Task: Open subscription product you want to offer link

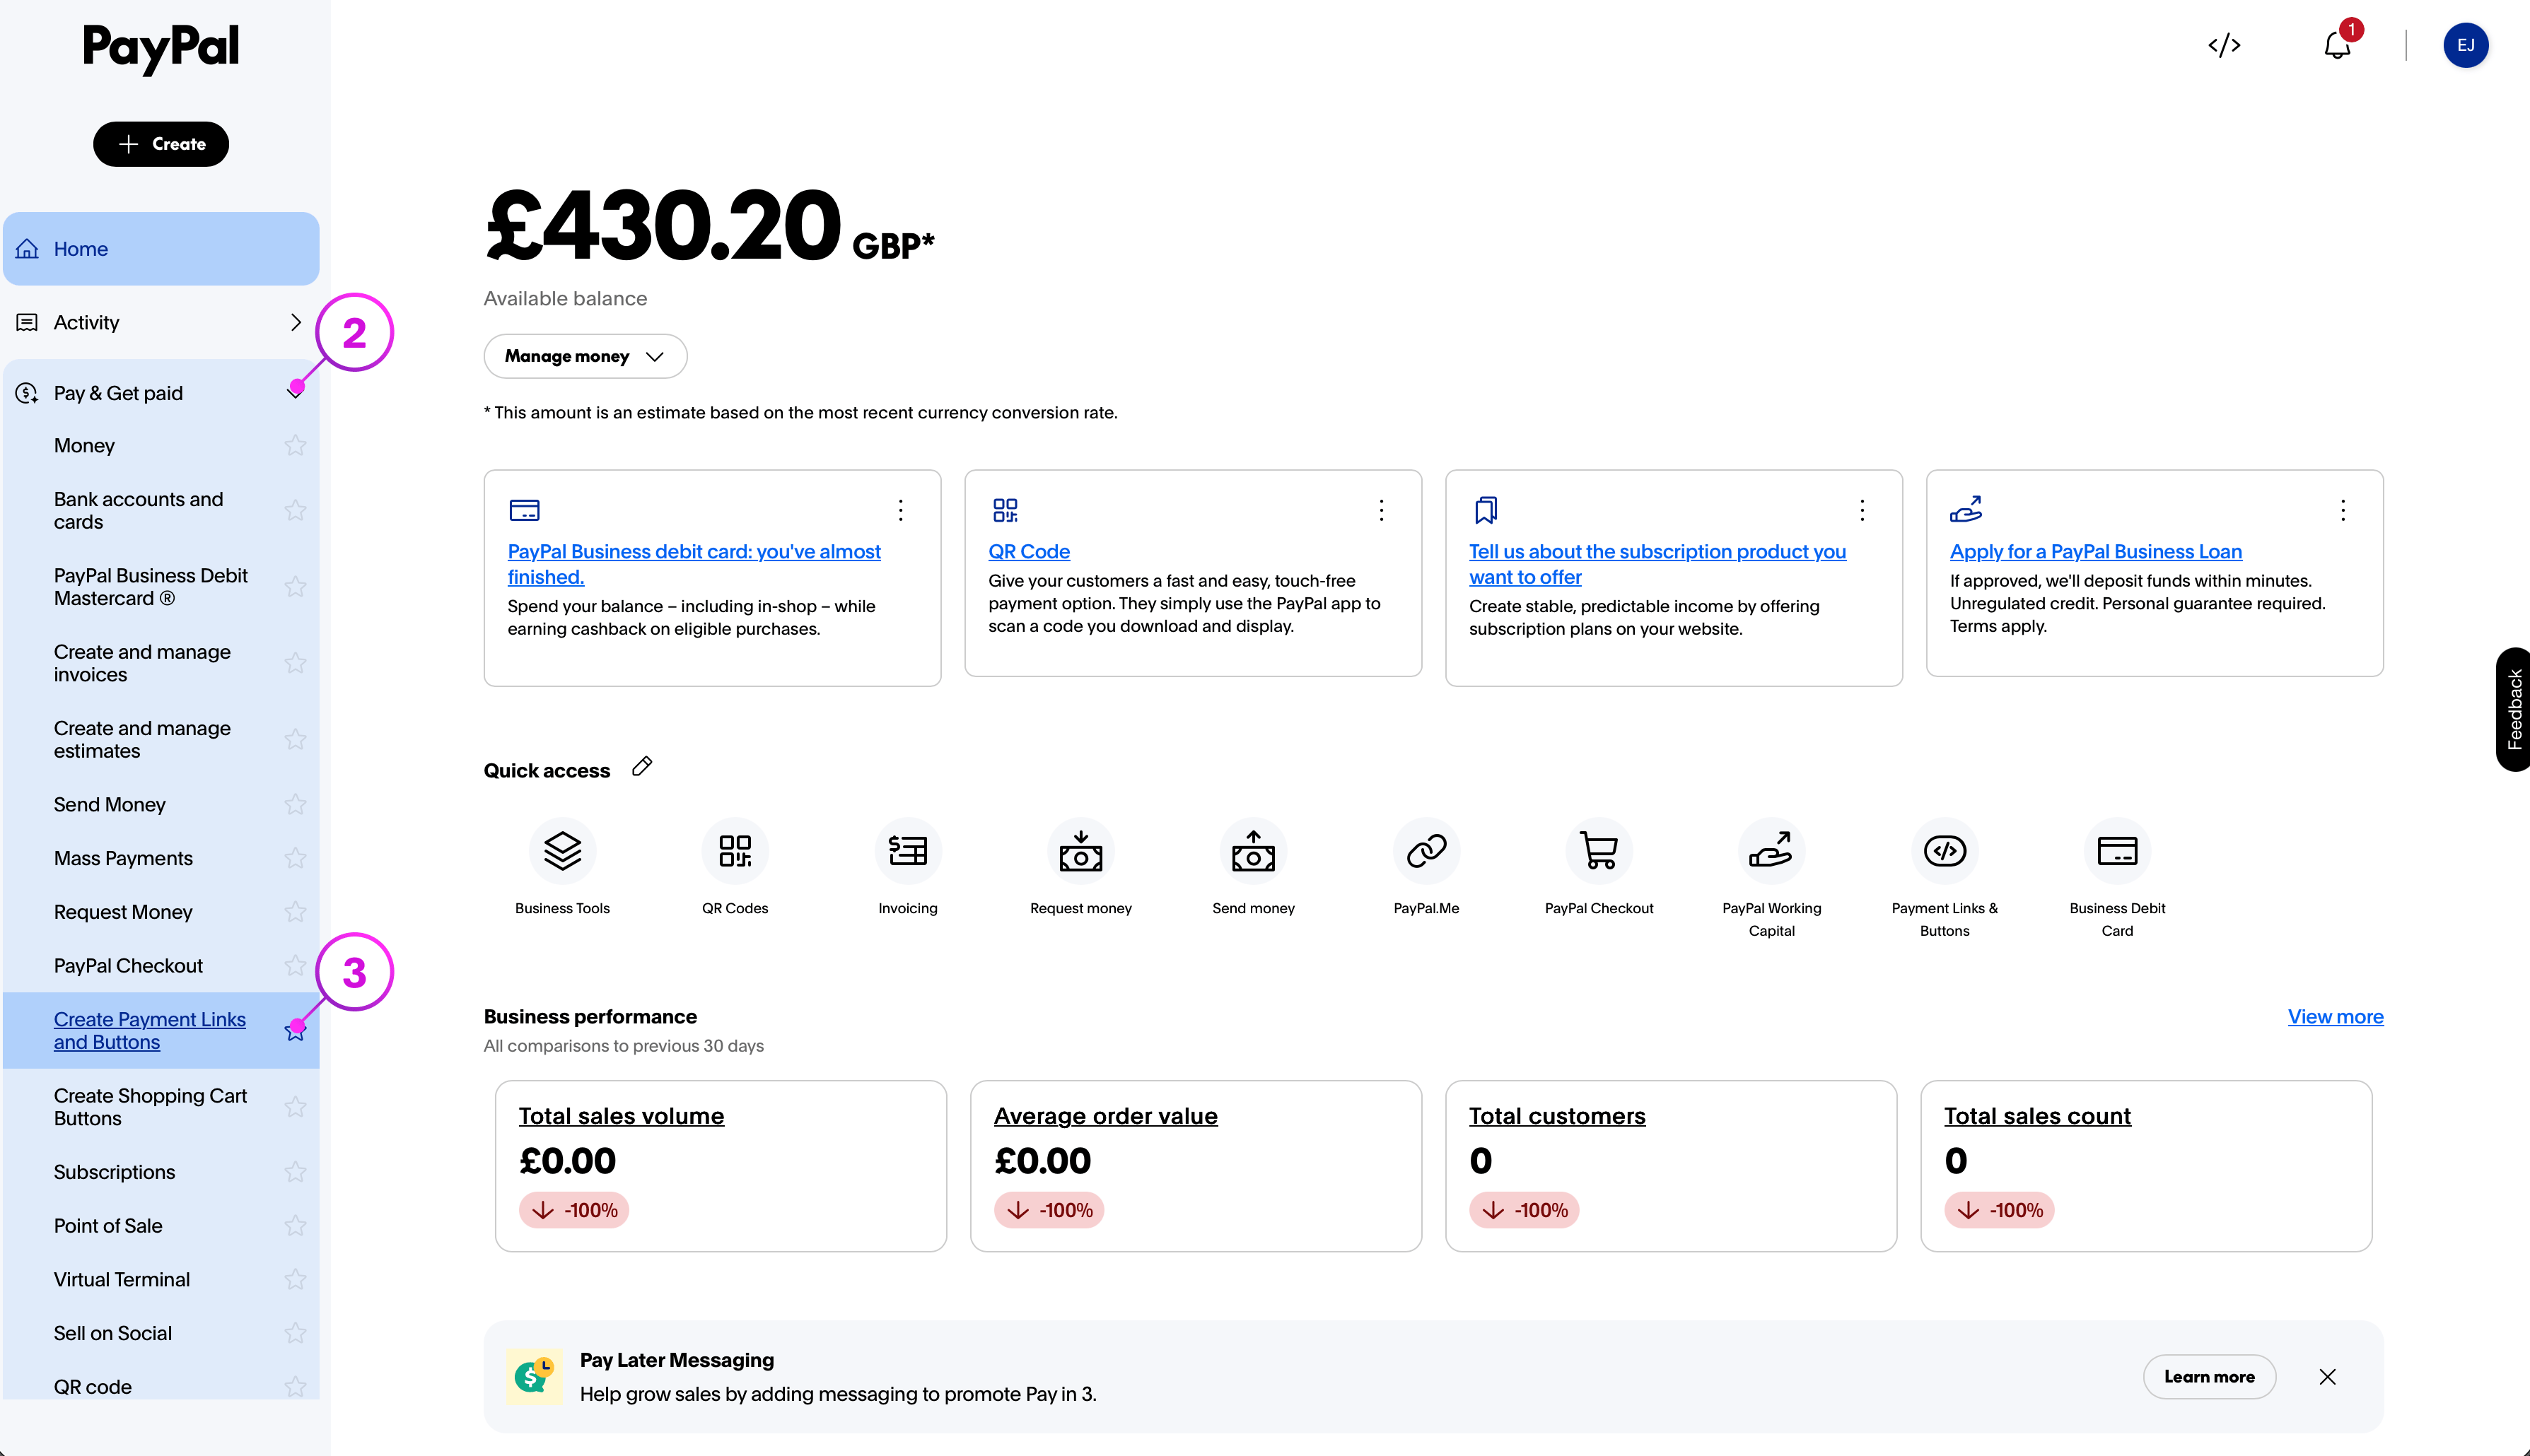Action: click(x=1657, y=564)
